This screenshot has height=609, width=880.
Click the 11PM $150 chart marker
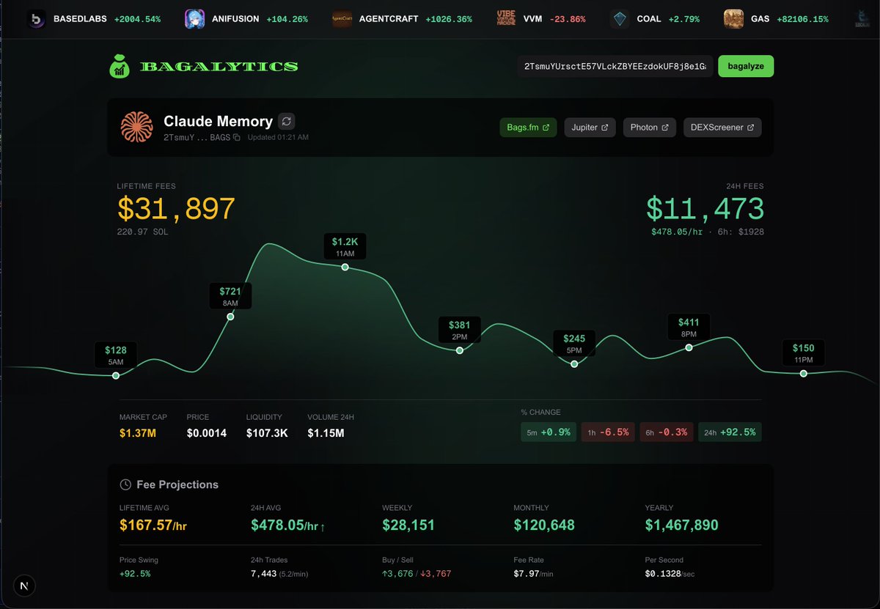click(x=803, y=374)
